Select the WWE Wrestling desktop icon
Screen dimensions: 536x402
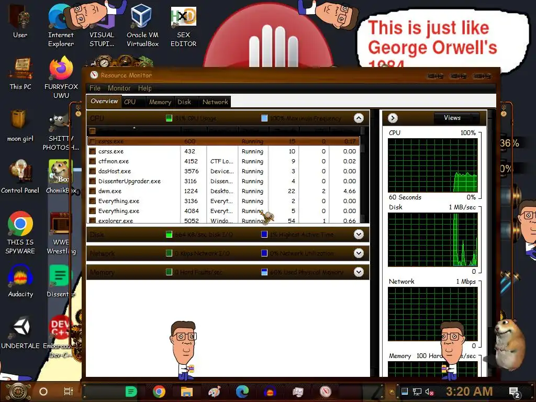point(61,233)
